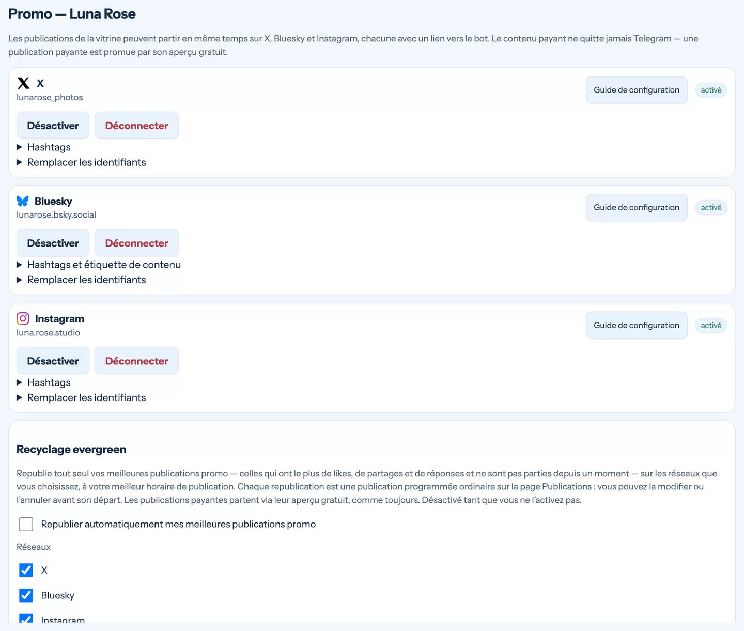Click the Instagram camera icon

23,318
